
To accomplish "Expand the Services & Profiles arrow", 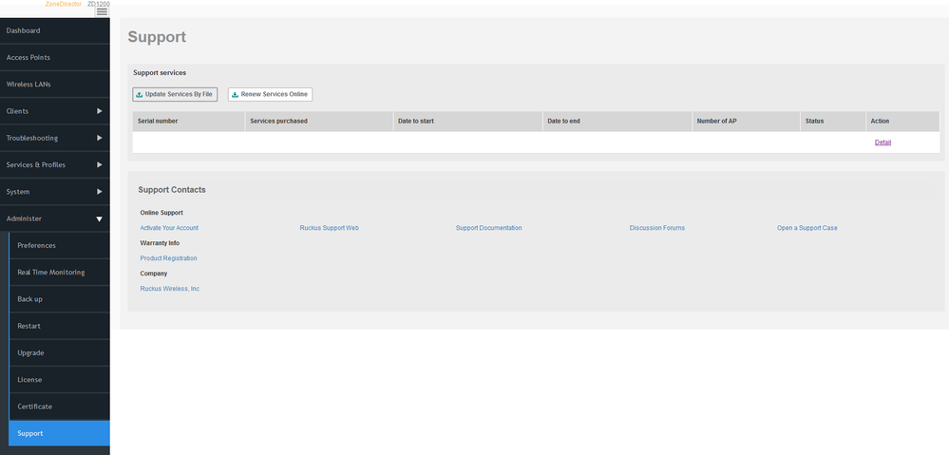I will point(99,164).
